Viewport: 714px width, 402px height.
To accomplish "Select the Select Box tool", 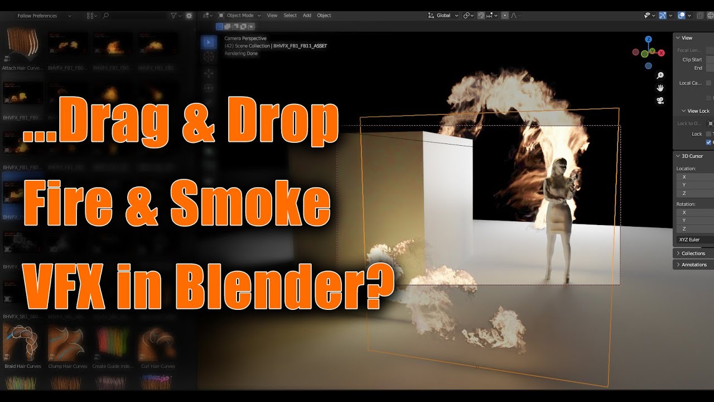I will point(209,42).
